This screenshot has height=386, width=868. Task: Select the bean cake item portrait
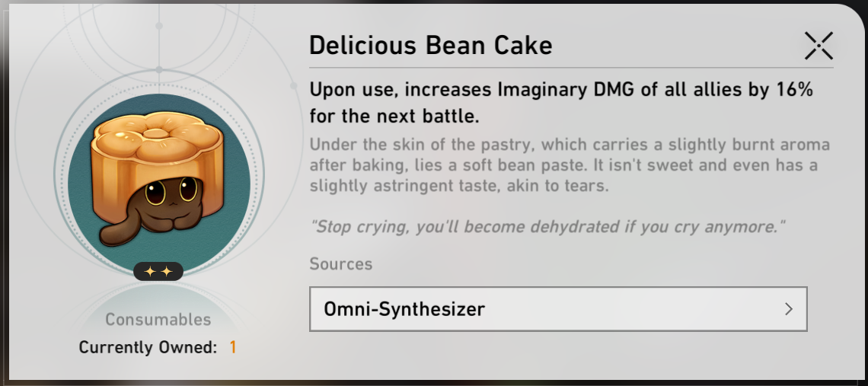(159, 184)
